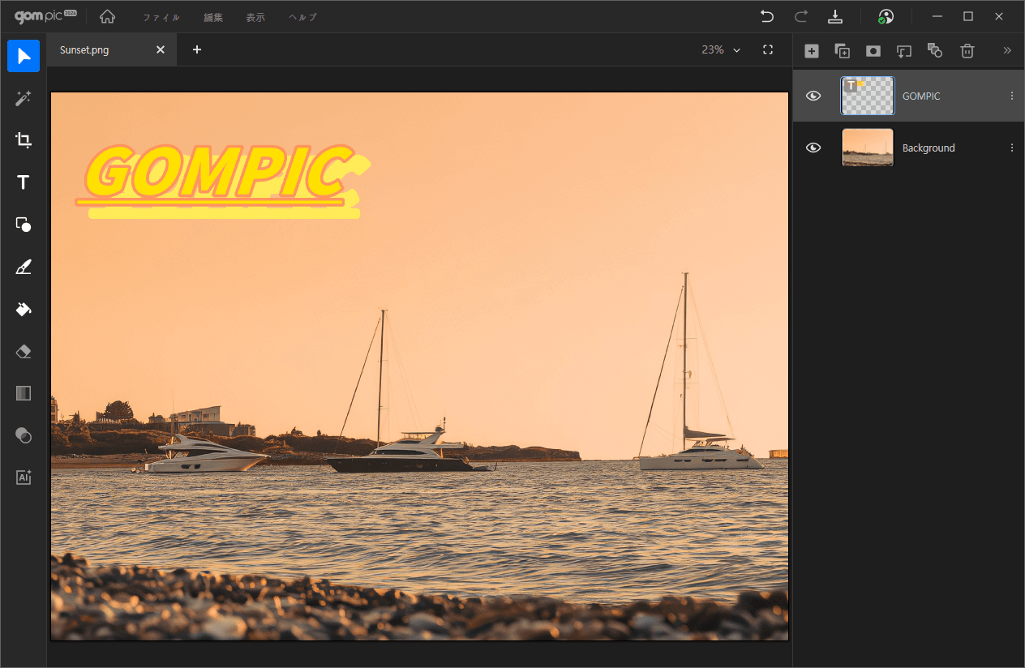Select the Brush tool

tap(24, 267)
